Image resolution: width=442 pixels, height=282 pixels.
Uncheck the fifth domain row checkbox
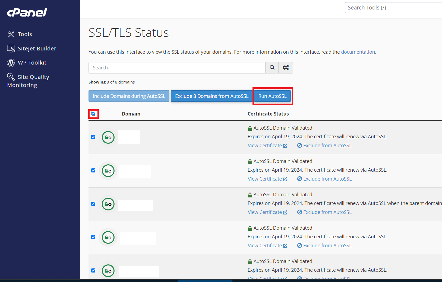point(93,270)
